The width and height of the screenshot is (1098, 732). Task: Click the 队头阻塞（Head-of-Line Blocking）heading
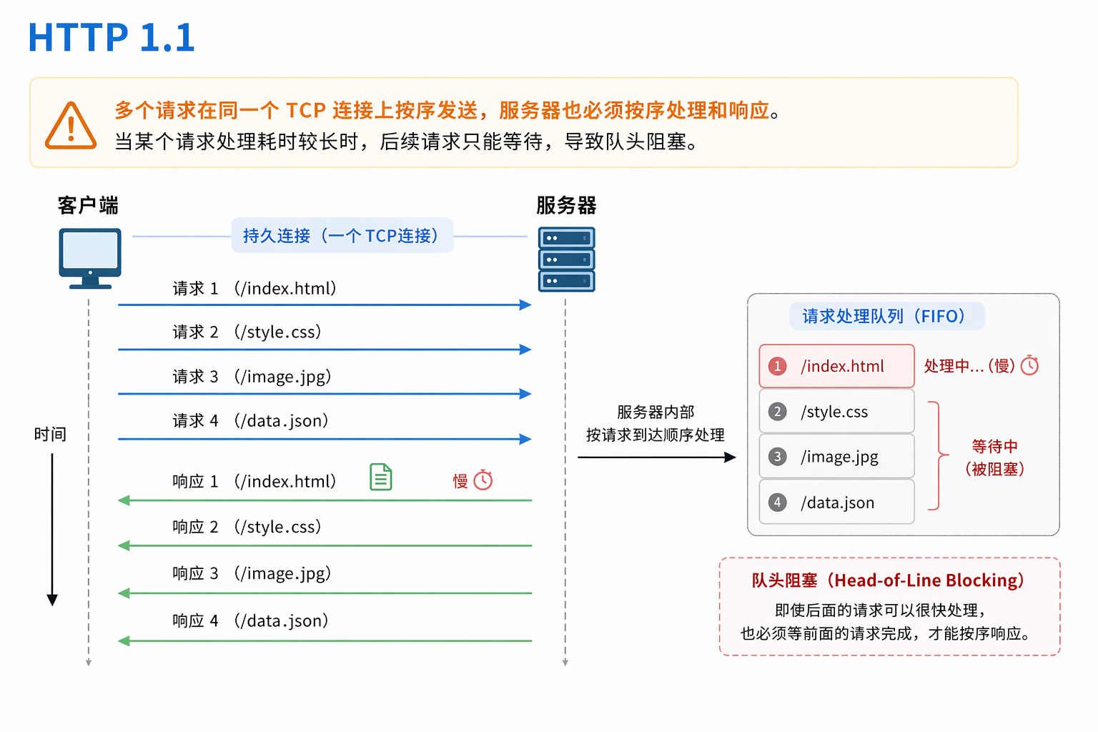[889, 580]
